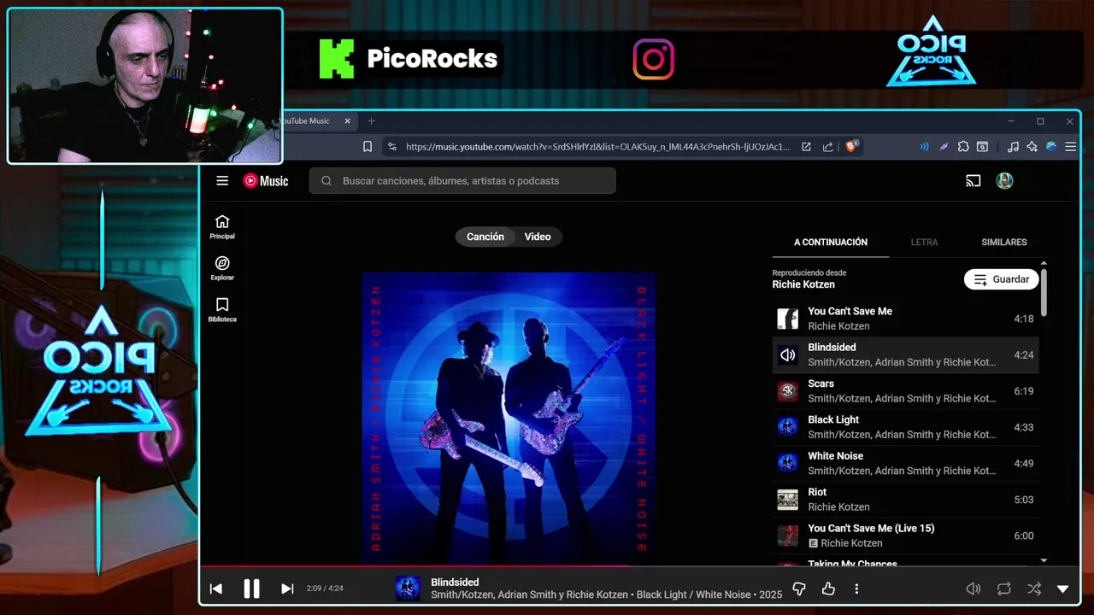This screenshot has width=1094, height=615.
Task: Click the cast to device icon
Action: 973,180
